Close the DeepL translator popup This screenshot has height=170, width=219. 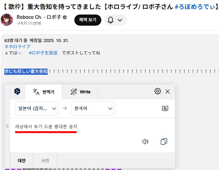(168, 91)
